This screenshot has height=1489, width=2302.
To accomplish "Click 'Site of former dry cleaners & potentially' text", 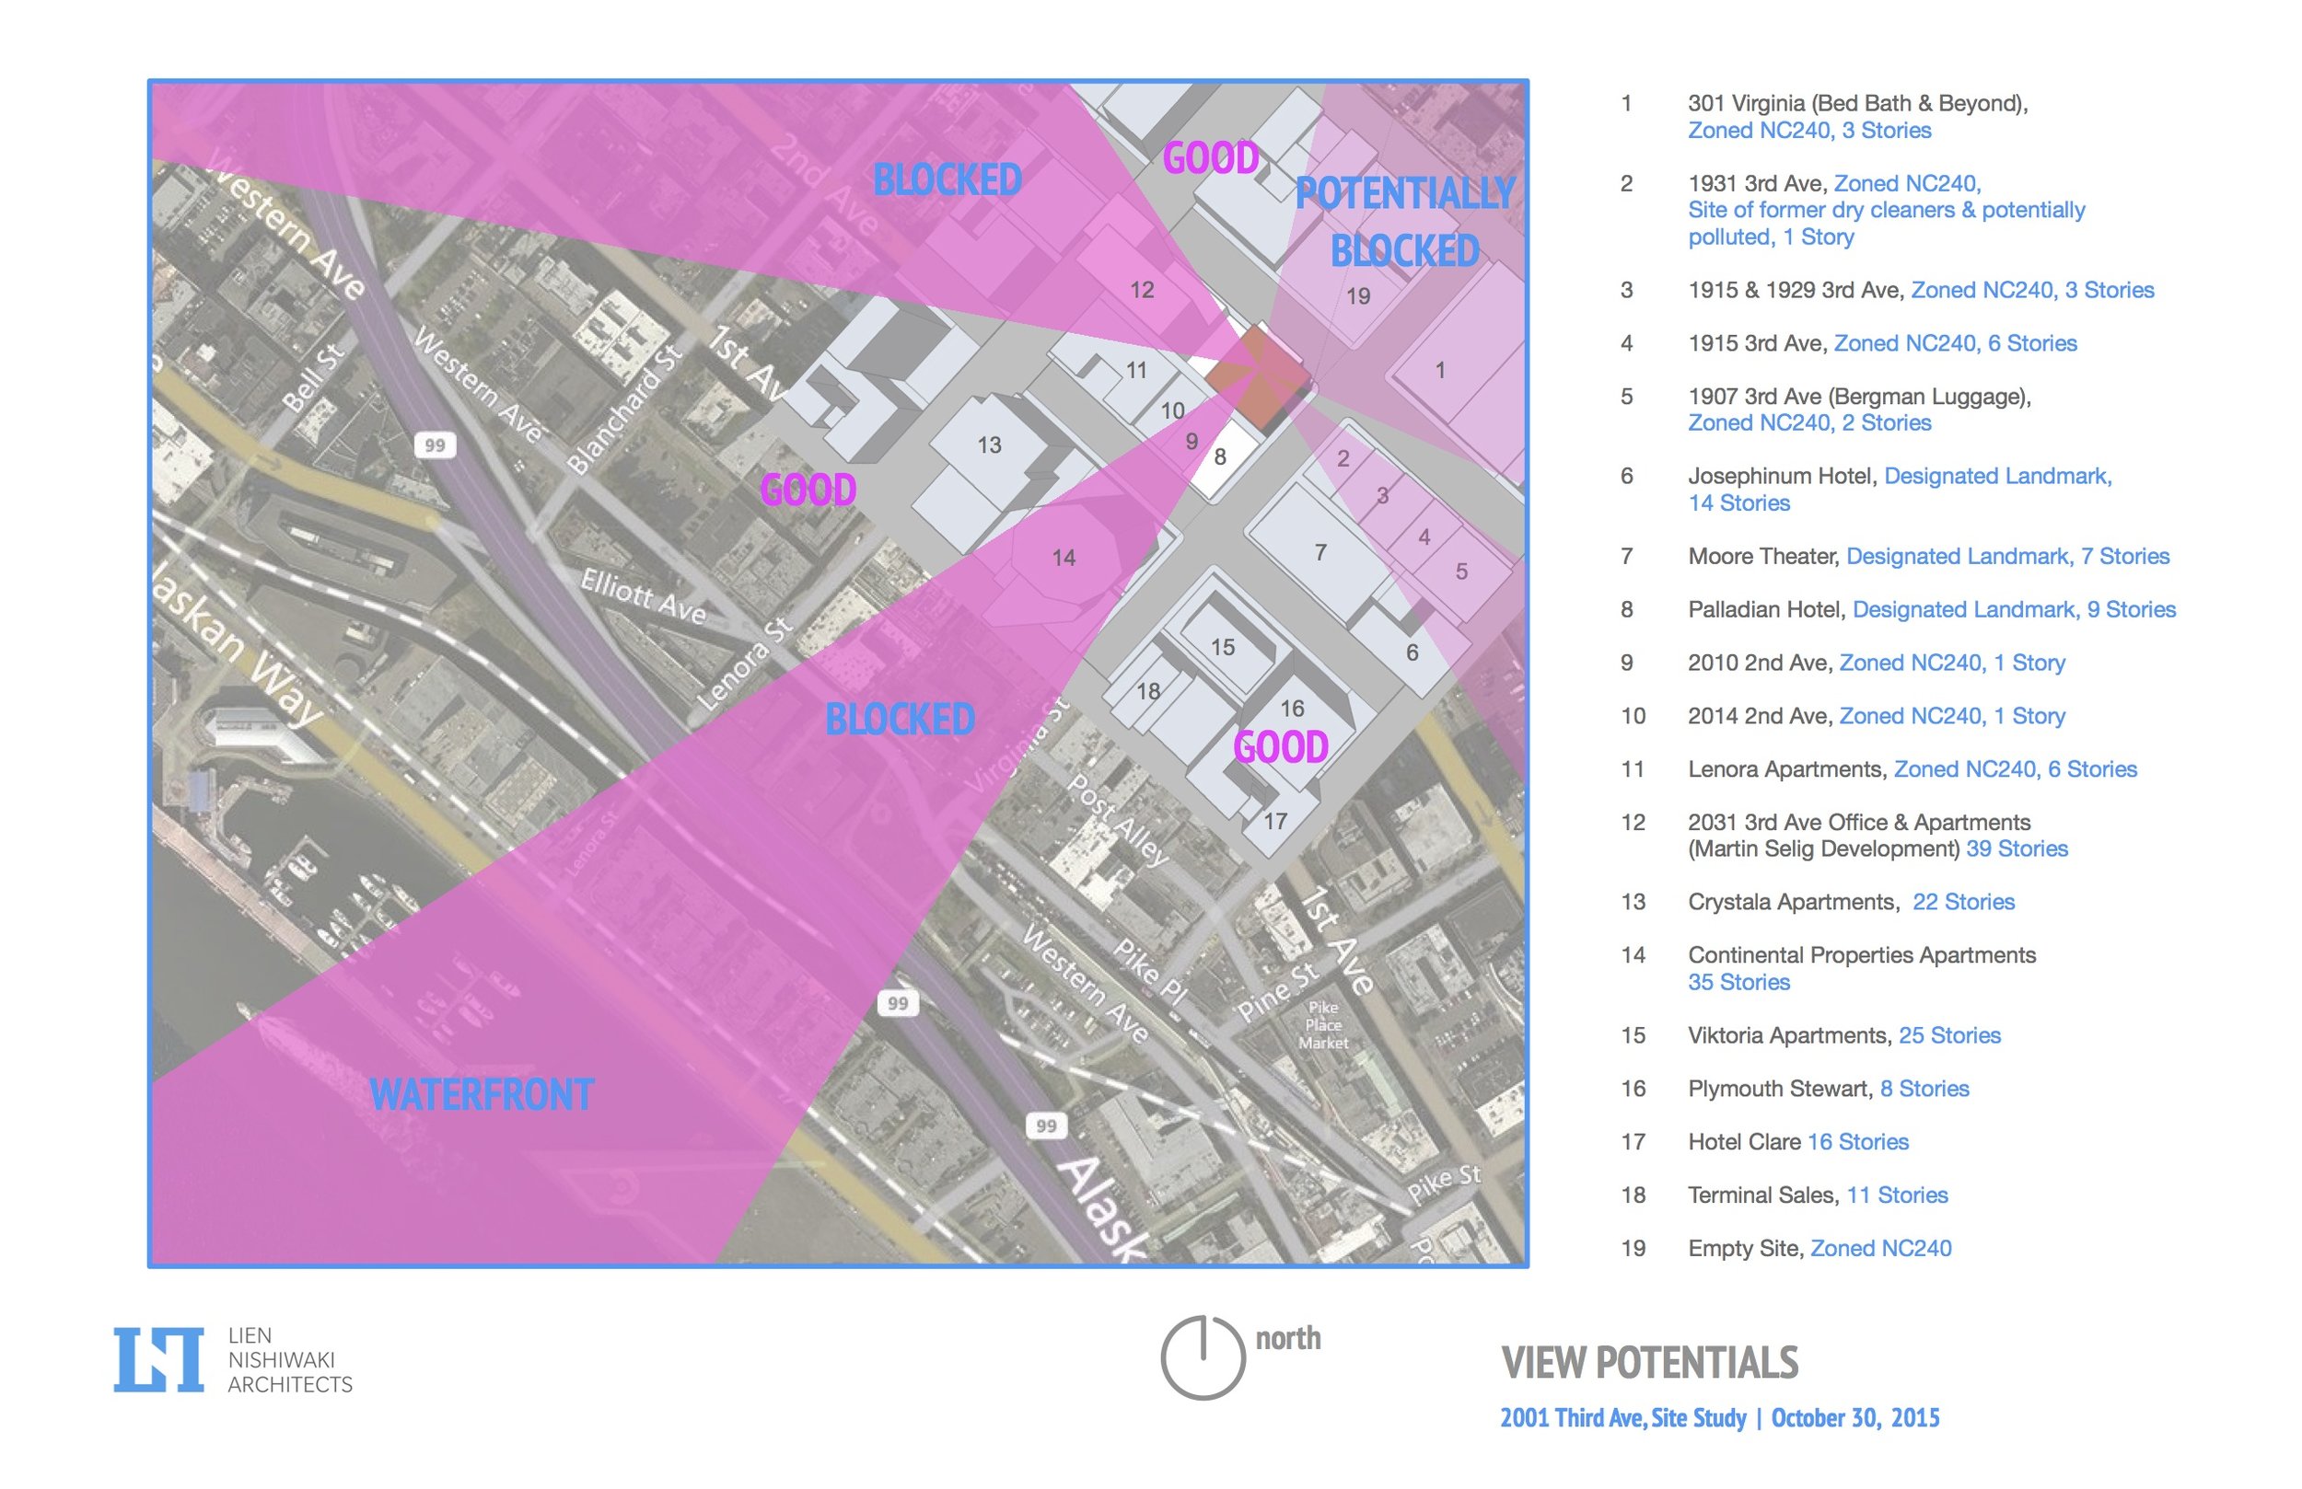I will coord(1886,210).
